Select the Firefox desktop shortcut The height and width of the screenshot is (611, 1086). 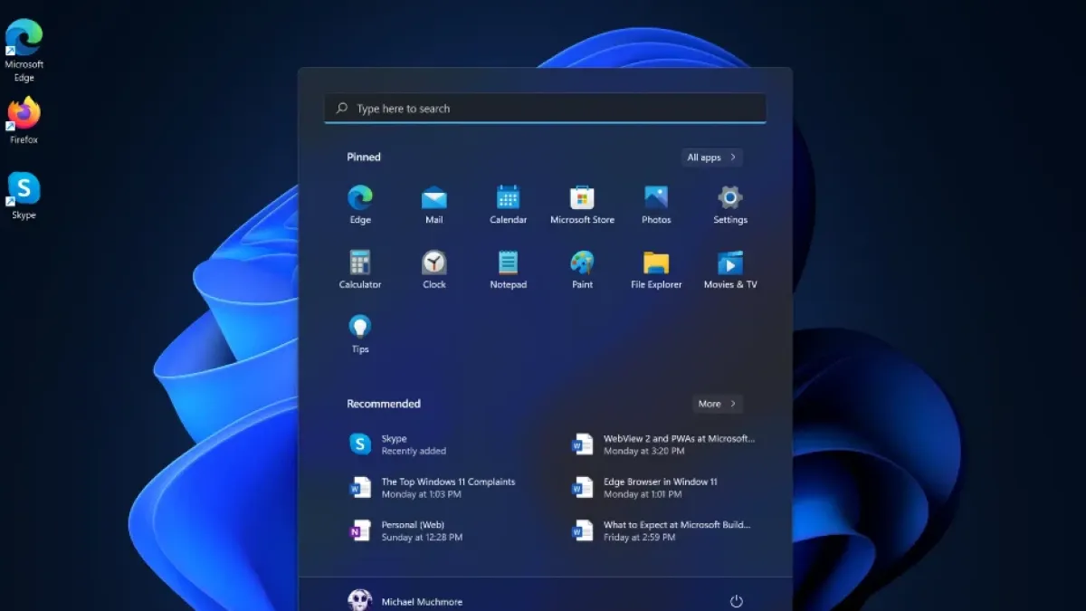pyautogui.click(x=24, y=120)
